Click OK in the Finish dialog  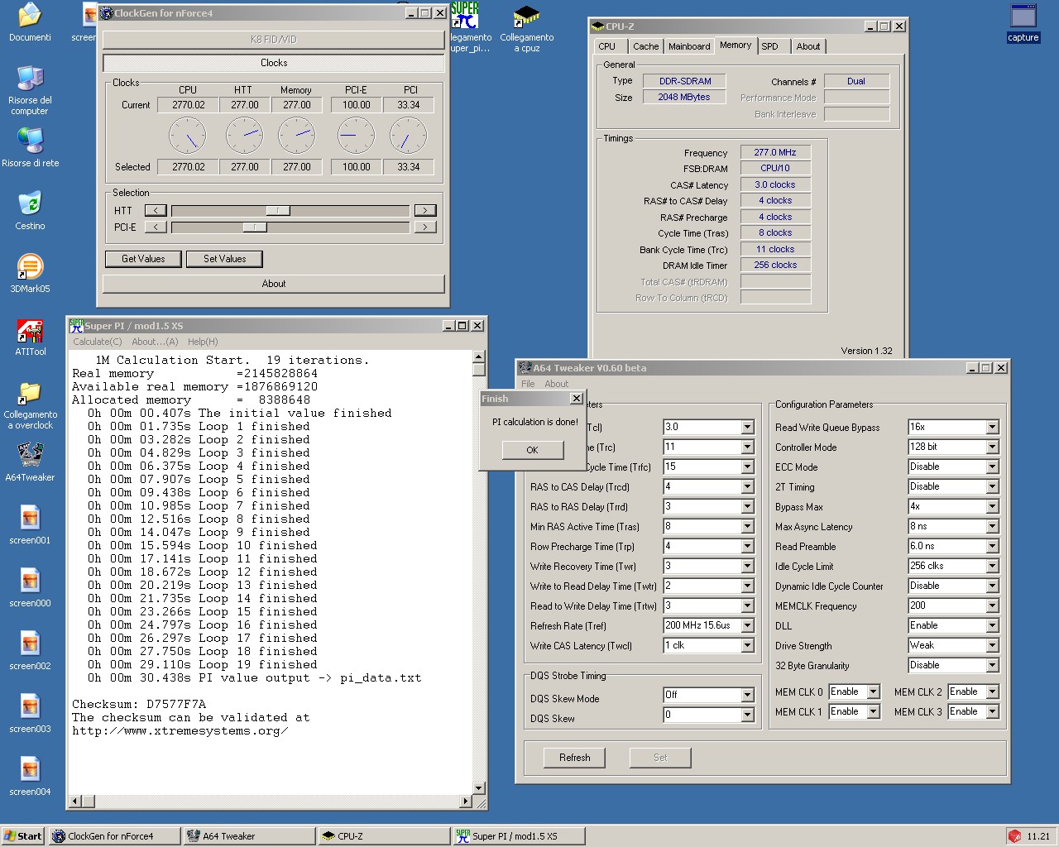[x=532, y=450]
